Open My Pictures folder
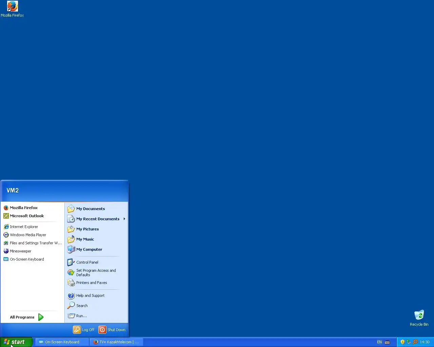 [96, 229]
